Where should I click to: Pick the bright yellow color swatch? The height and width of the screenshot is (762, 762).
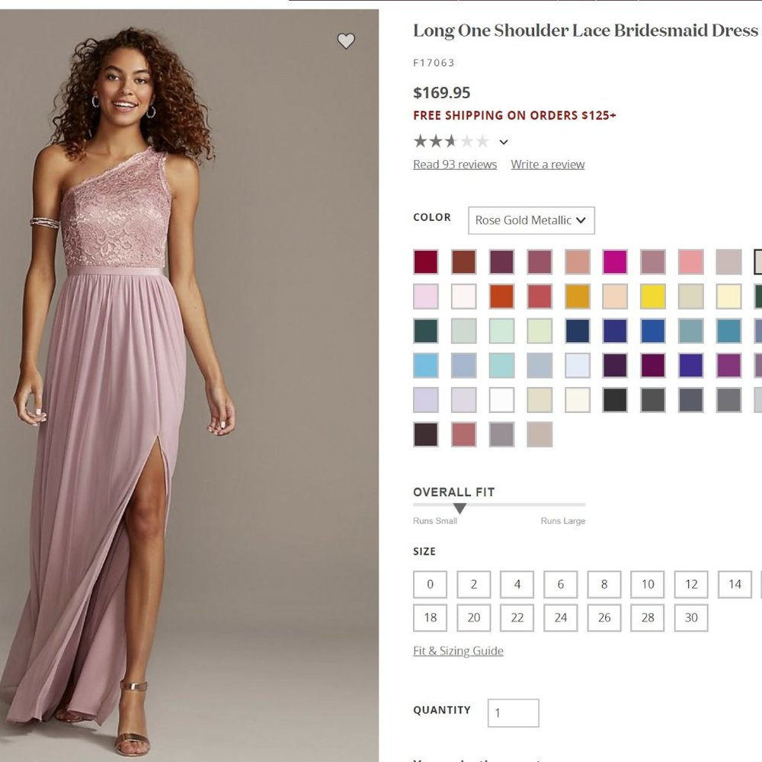coord(652,296)
